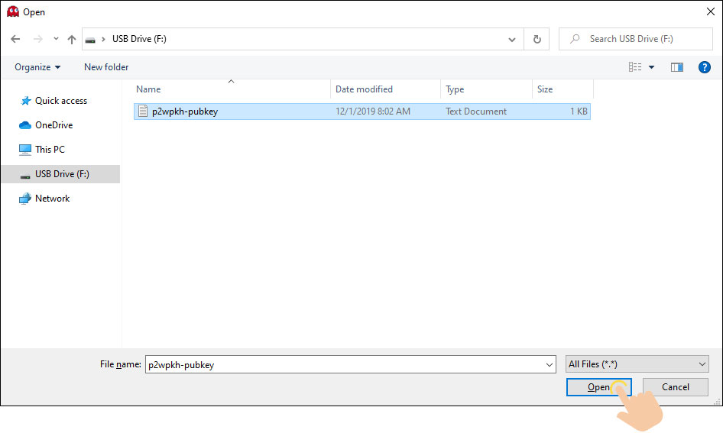Image resolution: width=723 pixels, height=433 pixels.
Task: Expand the recent locations dropdown arrow
Action: (56, 39)
